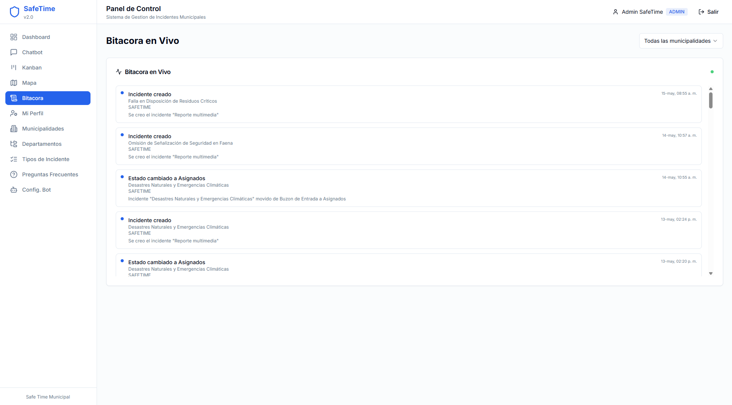Click the dropdown chevron beside municipalidades

715,41
